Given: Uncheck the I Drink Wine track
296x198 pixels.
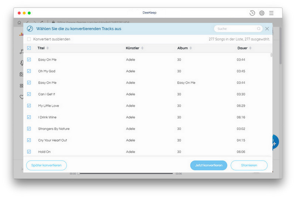Looking at the screenshot, I should [x=29, y=117].
